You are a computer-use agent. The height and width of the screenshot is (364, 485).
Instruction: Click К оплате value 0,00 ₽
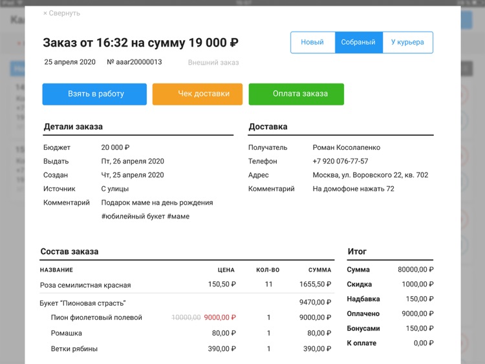[424, 343]
